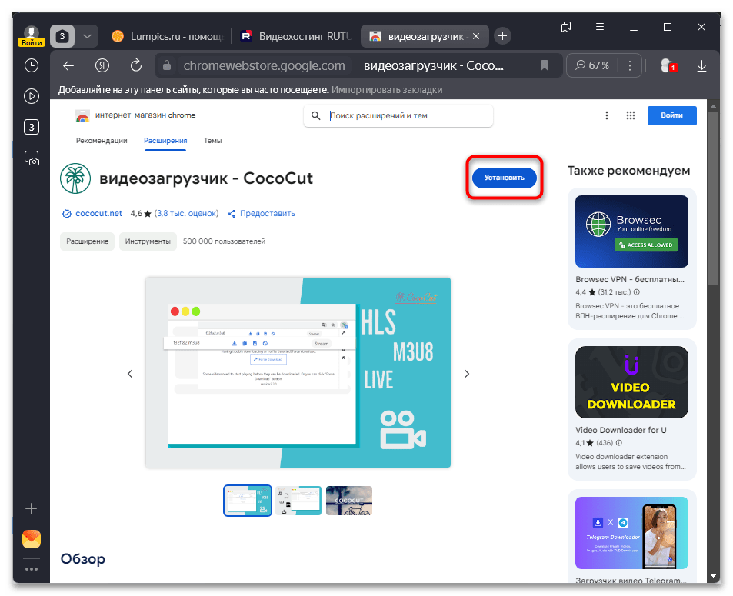Select the third cococut bicycle thumbnail
This screenshot has width=733, height=596.
pos(349,501)
